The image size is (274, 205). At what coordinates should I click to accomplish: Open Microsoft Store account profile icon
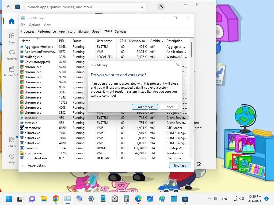coord(161,7)
